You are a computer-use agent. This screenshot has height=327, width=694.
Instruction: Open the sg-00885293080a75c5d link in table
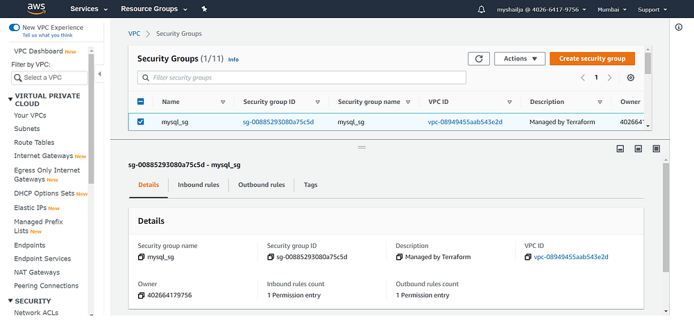pos(278,122)
